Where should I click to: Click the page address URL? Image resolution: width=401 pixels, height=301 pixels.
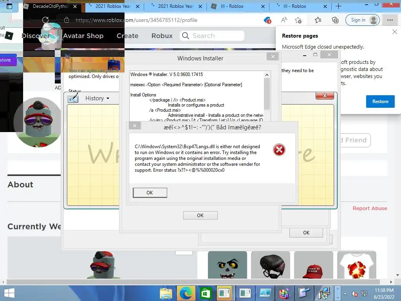point(136,20)
